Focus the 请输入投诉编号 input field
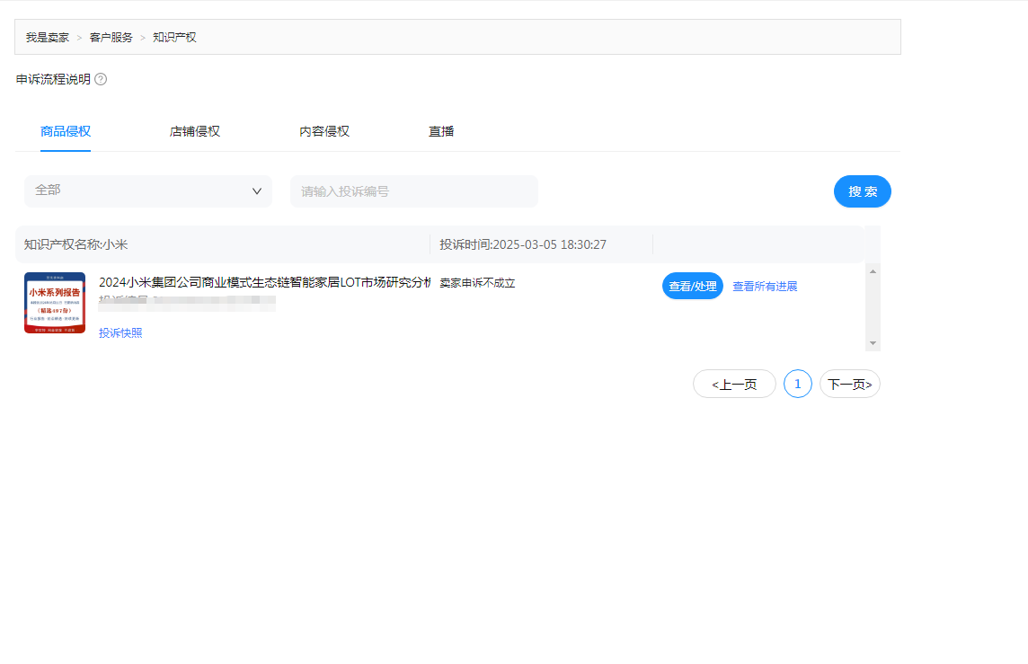Viewport: 1028px width, 664px height. tap(414, 191)
